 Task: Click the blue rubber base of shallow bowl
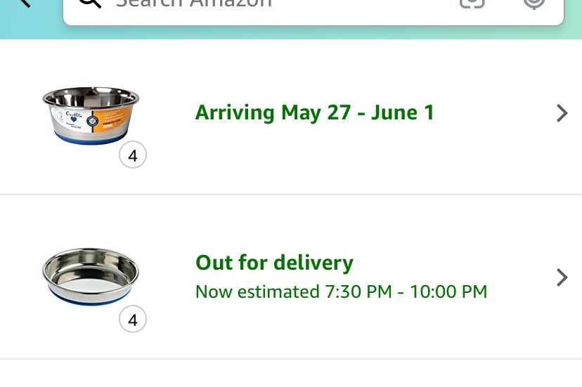point(90,298)
